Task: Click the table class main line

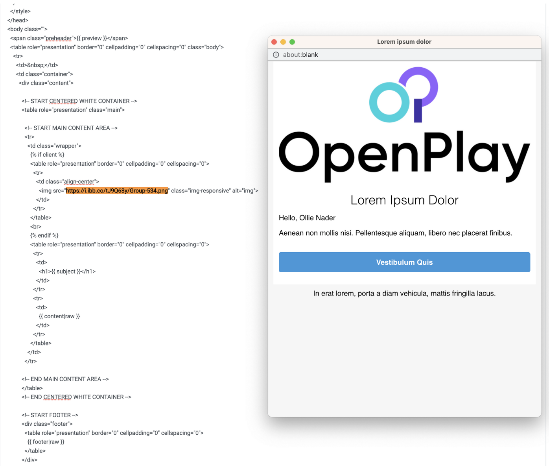Action: pyautogui.click(x=73, y=110)
